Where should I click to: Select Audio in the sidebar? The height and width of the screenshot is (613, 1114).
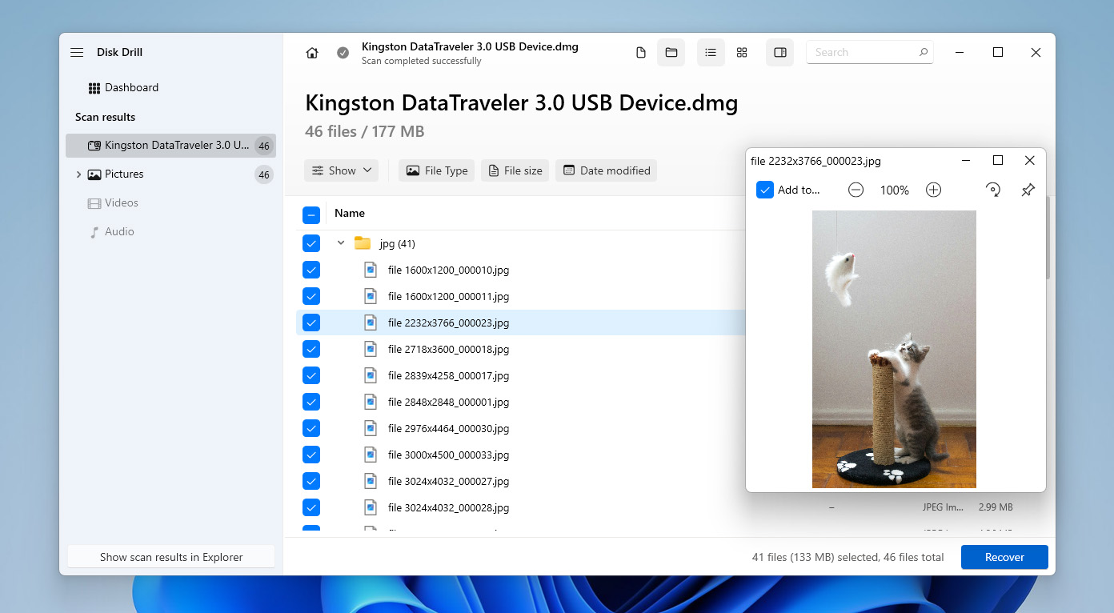[119, 232]
